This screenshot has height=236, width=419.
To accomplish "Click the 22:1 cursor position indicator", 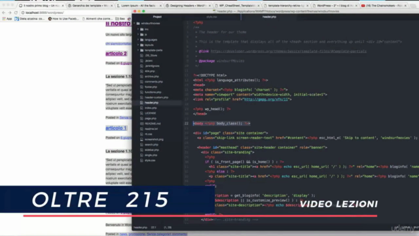I will pyautogui.click(x=153, y=227).
